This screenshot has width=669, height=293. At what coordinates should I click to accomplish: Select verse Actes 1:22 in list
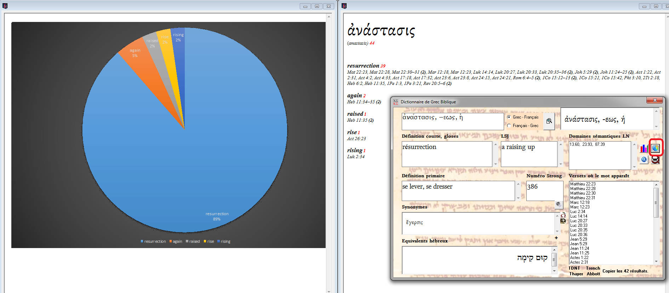pyautogui.click(x=579, y=258)
